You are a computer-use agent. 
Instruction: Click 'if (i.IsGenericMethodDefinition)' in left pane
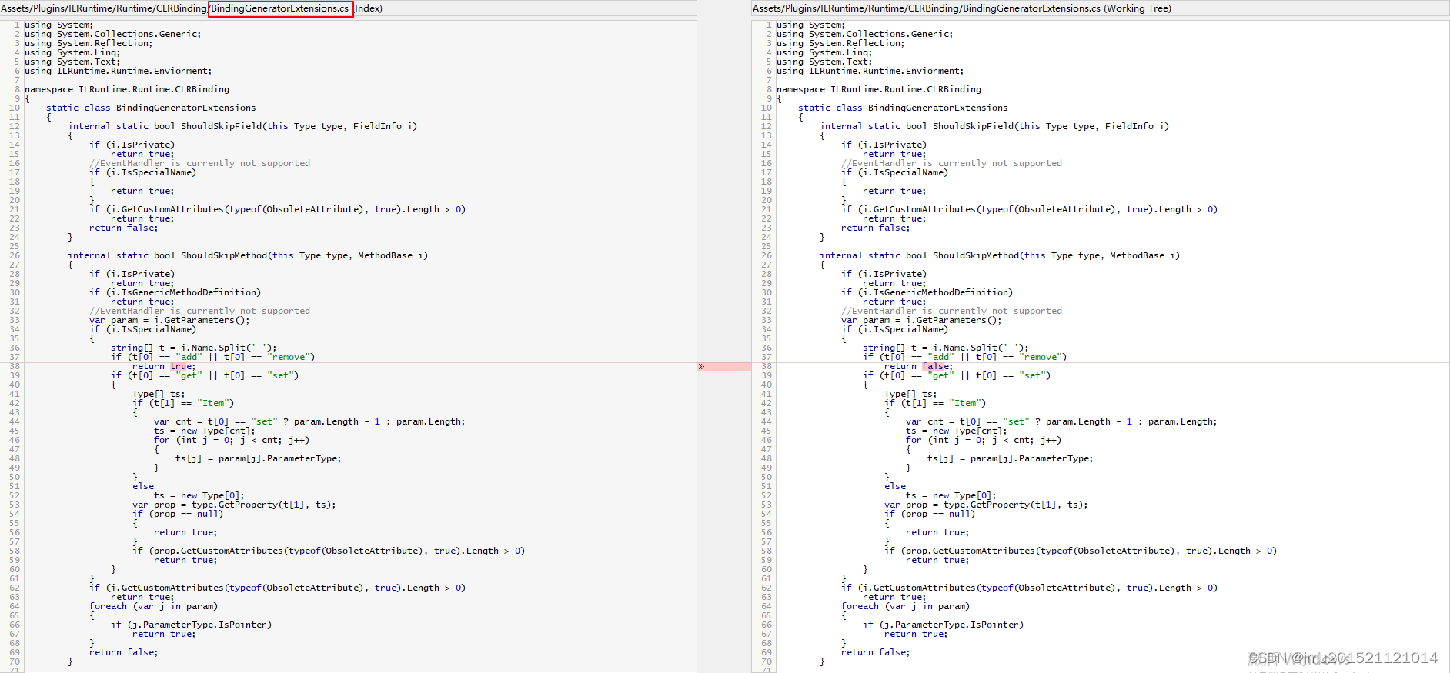175,292
